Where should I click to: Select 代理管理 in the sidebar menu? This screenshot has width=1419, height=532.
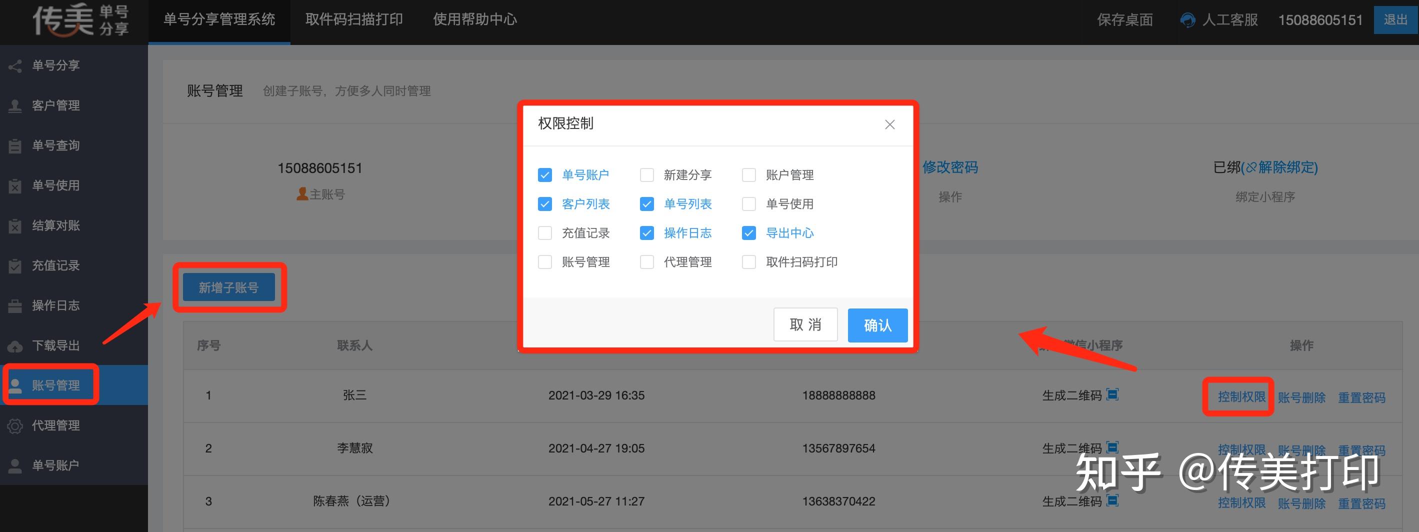click(74, 425)
